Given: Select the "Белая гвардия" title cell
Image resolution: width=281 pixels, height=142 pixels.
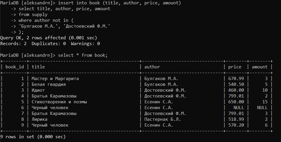Looking at the screenshot, I should tap(49, 84).
